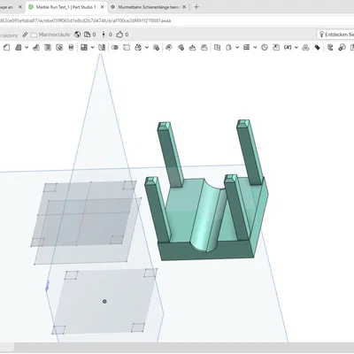
Task: Switch to Murmelbahn Schienenlänge browser tab
Action: coord(149,7)
